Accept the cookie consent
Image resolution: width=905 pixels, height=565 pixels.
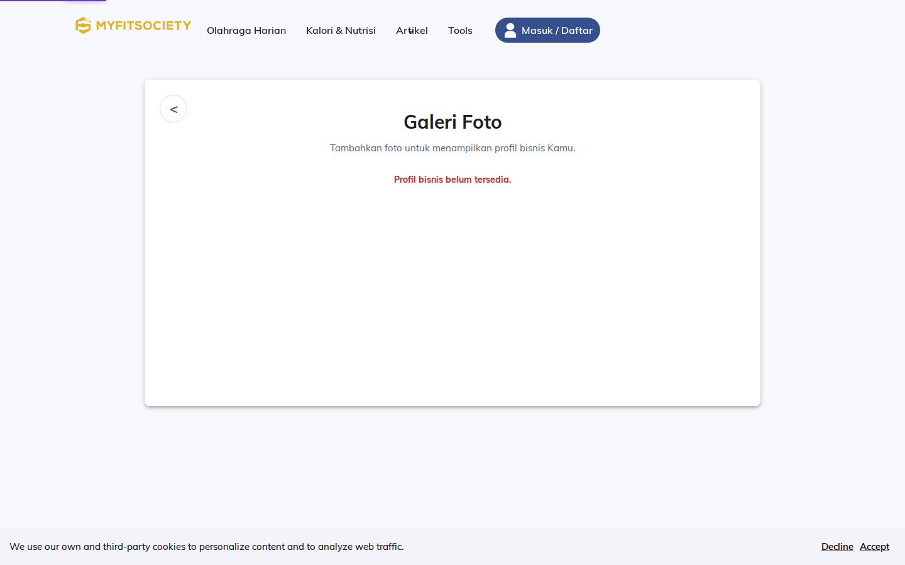point(874,547)
